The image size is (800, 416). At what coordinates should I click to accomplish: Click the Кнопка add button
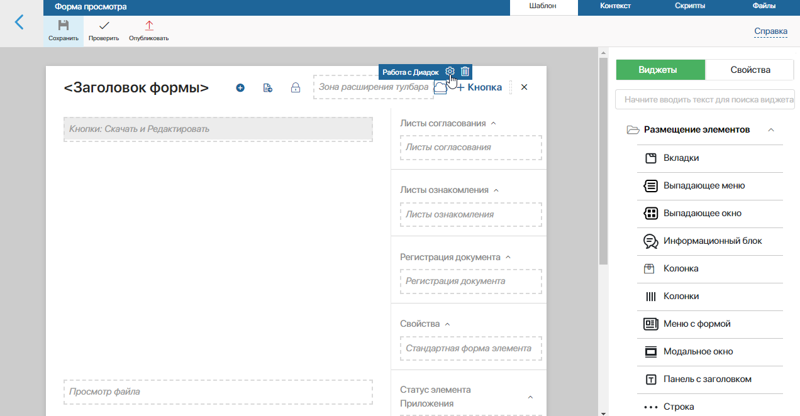coord(479,87)
